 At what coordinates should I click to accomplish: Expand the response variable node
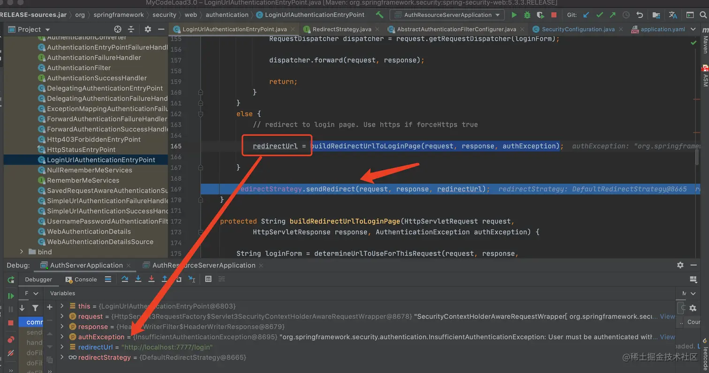(62, 327)
